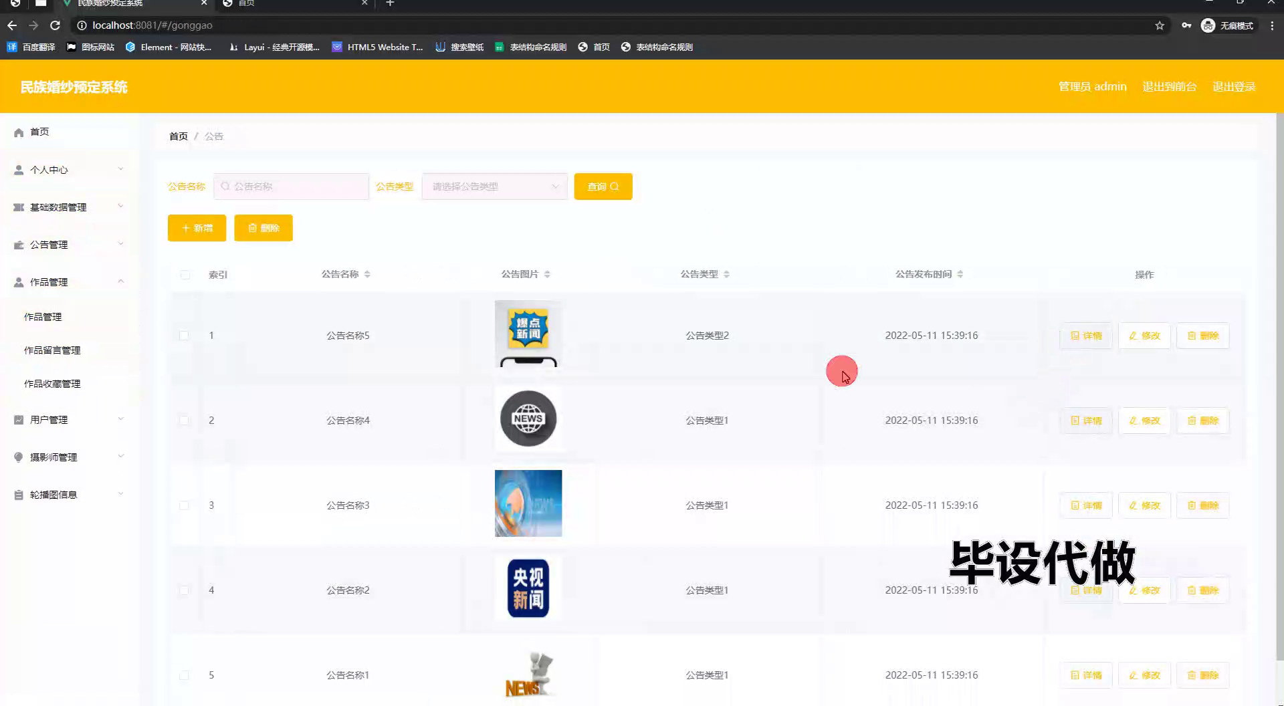Reload the page with the refresh icon
The height and width of the screenshot is (706, 1284).
coord(56,25)
